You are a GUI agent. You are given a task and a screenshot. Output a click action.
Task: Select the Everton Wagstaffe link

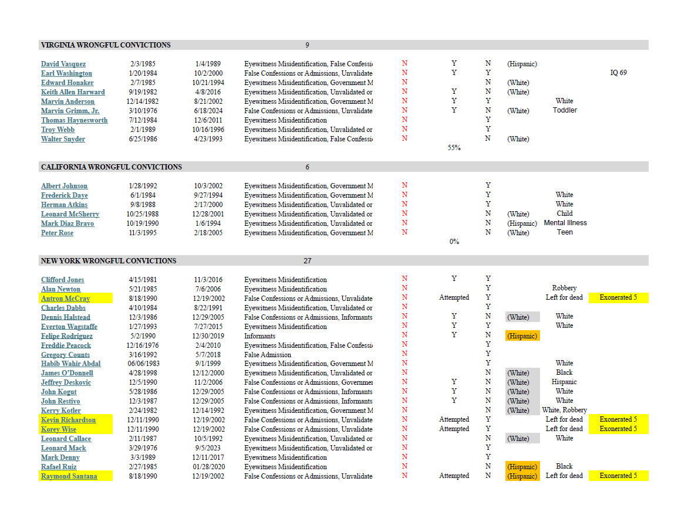click(x=69, y=327)
